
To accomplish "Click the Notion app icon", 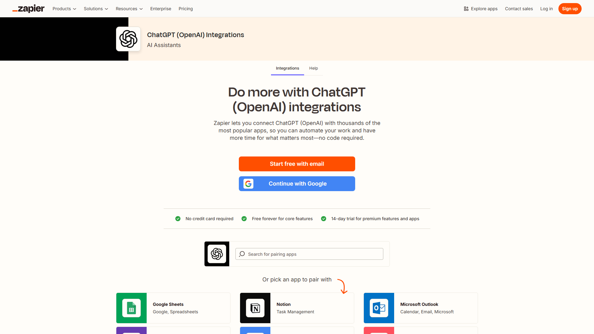I will click(255, 308).
